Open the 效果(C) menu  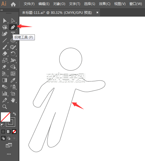[x=105, y=4]
